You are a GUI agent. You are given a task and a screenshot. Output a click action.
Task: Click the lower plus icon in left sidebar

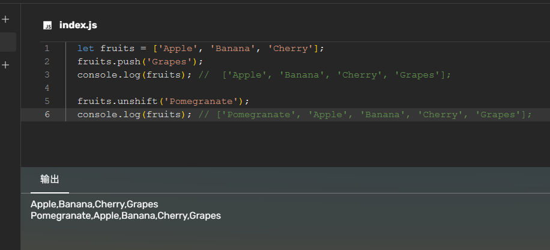(x=6, y=65)
